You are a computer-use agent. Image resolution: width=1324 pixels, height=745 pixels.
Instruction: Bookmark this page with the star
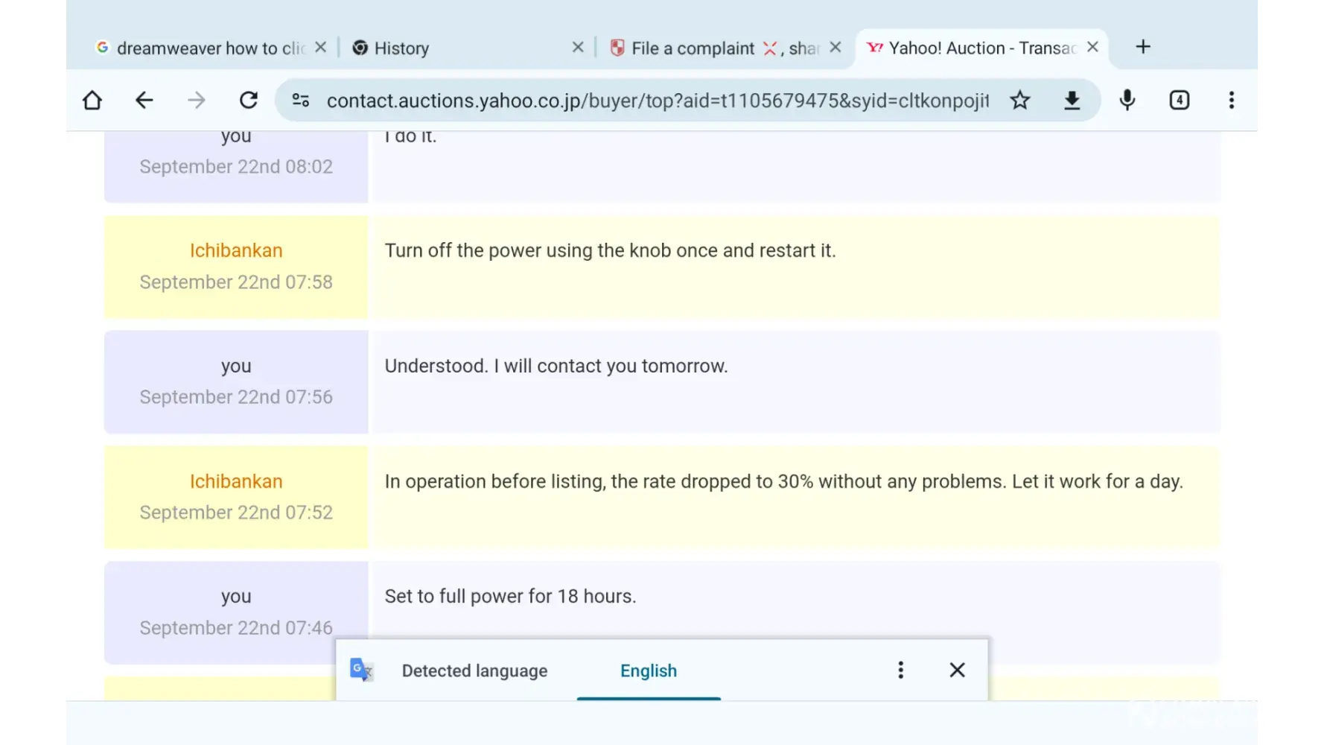[x=1020, y=101]
